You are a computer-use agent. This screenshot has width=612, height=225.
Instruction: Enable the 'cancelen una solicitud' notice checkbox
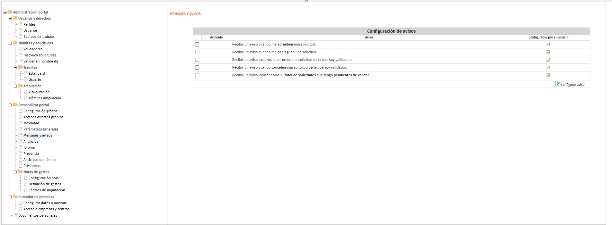pyautogui.click(x=197, y=68)
